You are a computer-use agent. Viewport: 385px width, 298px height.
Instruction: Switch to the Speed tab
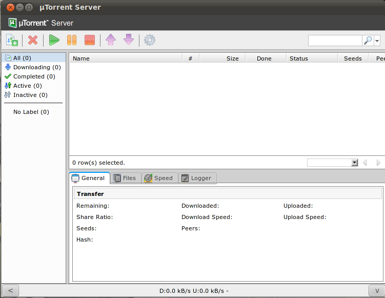pyautogui.click(x=160, y=178)
